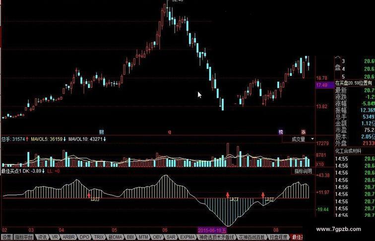Click the 涨跌 change row

tap(355, 97)
